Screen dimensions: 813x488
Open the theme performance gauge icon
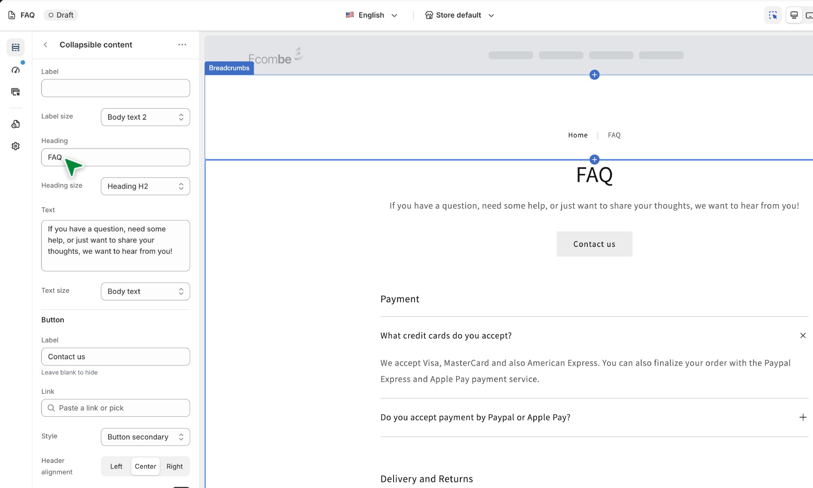click(x=15, y=70)
